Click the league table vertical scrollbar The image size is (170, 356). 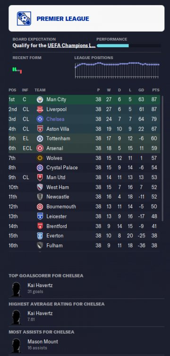tap(162, 158)
